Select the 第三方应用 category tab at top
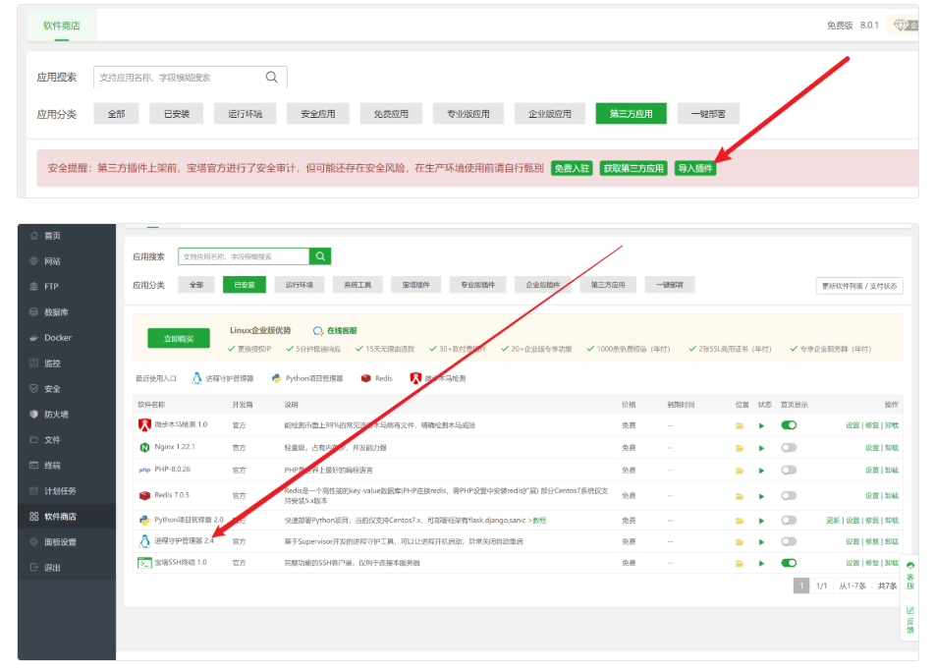This screenshot has height=670, width=935. tap(631, 113)
